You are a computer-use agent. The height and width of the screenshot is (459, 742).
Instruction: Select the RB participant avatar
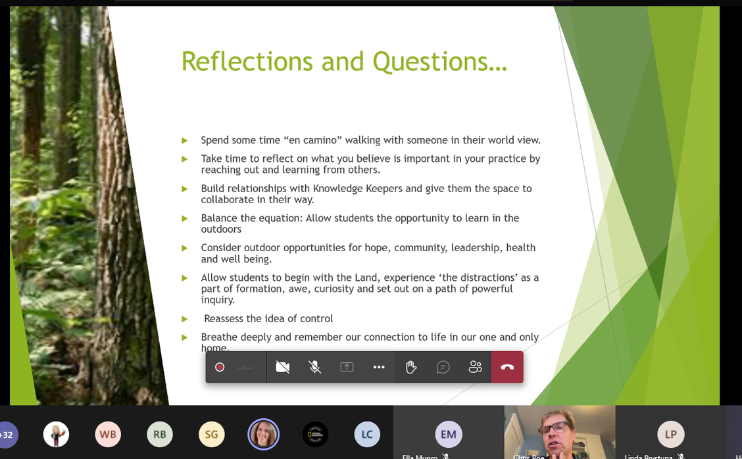[159, 435]
